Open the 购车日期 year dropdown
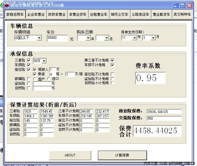The width and height of the screenshot is (197, 166). (88, 38)
